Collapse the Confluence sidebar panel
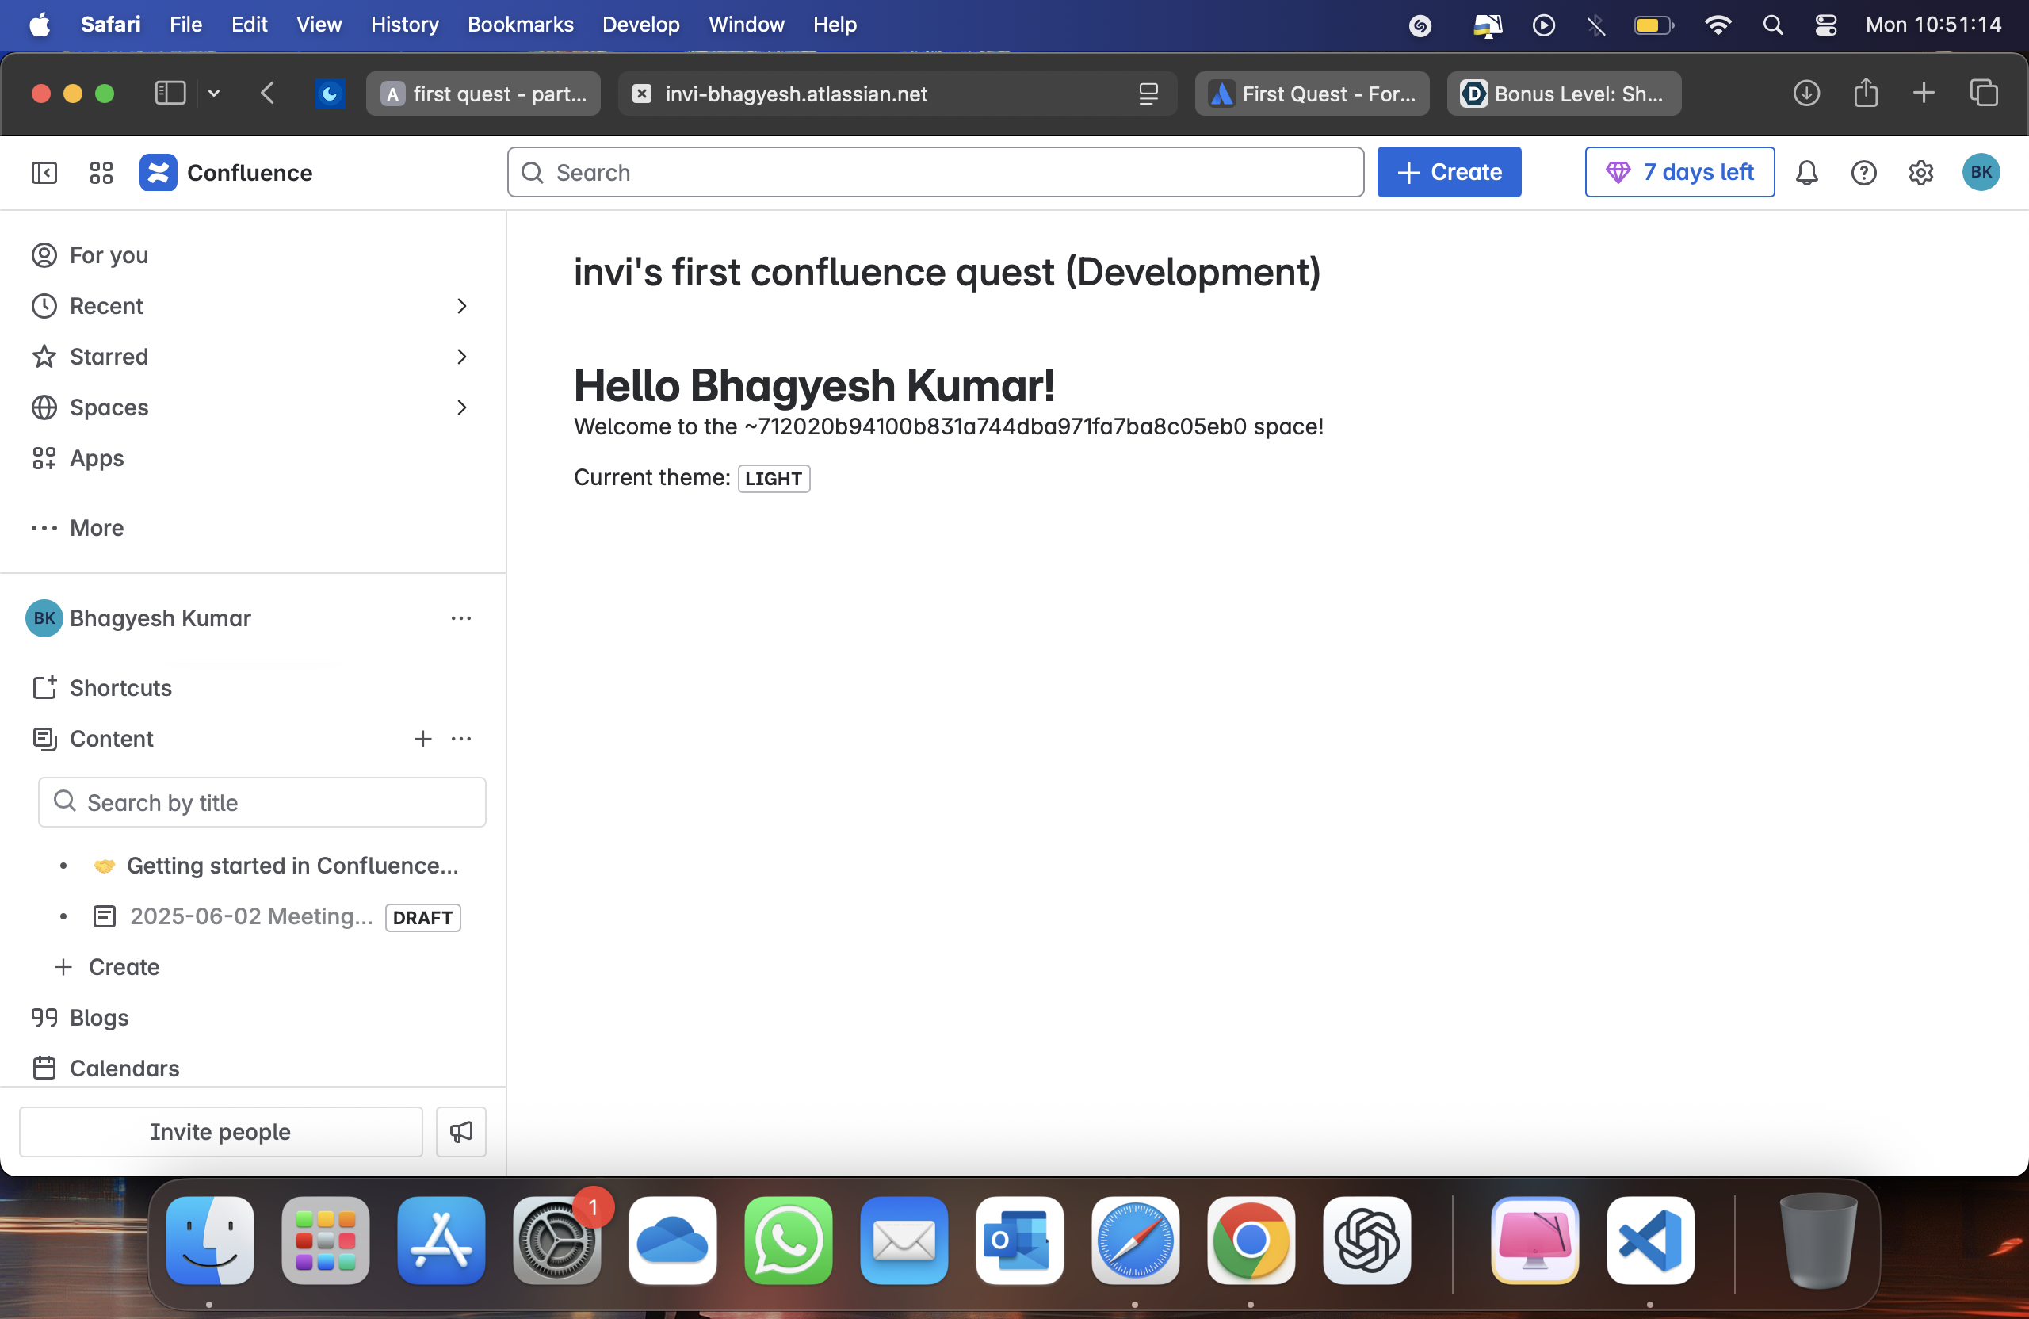The width and height of the screenshot is (2029, 1319). [x=44, y=173]
